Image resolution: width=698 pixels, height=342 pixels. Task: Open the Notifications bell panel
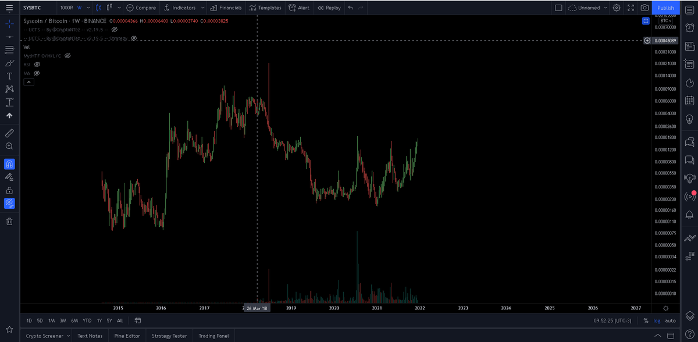point(690,215)
